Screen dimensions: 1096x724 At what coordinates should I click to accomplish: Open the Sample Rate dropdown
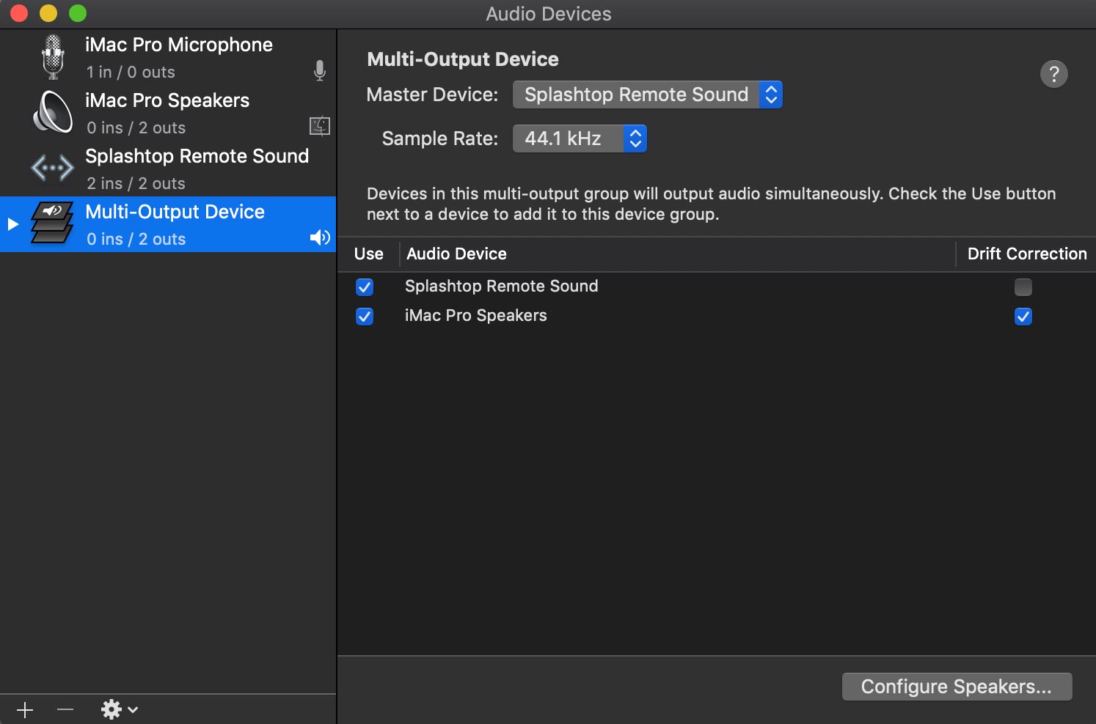pyautogui.click(x=580, y=138)
